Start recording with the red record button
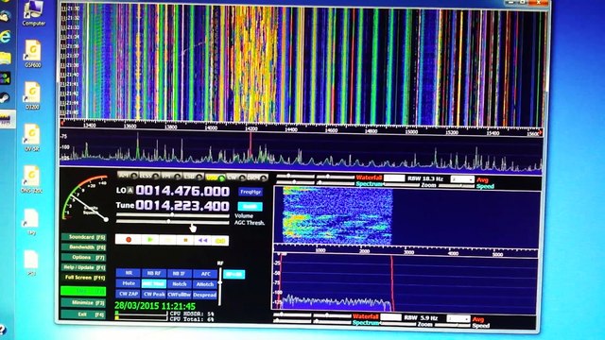Image resolution: width=605 pixels, height=340 pixels. 129,240
